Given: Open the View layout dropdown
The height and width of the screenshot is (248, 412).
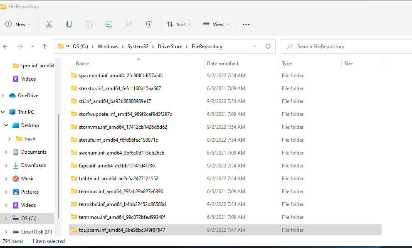Looking at the screenshot, I should point(216,24).
